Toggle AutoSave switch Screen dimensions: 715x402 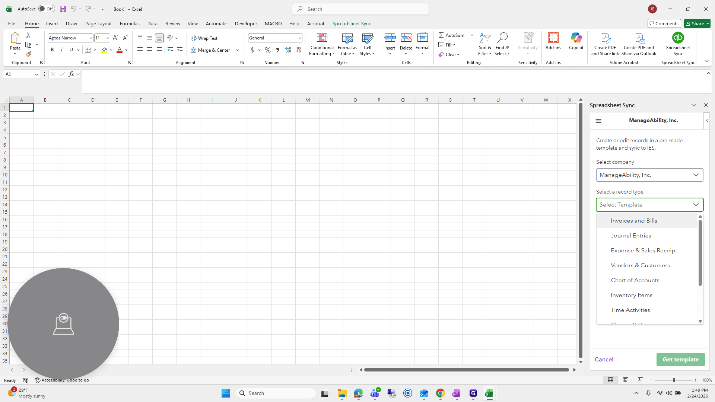click(47, 9)
